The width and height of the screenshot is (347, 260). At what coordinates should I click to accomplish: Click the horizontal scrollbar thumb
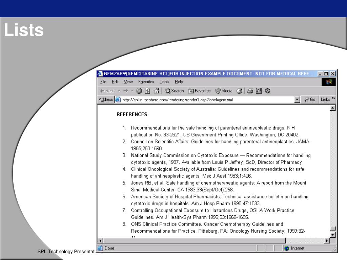[194, 241]
